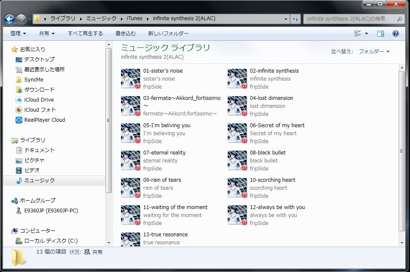Change view using the view mode icon
410x272 pixels.
357,33
